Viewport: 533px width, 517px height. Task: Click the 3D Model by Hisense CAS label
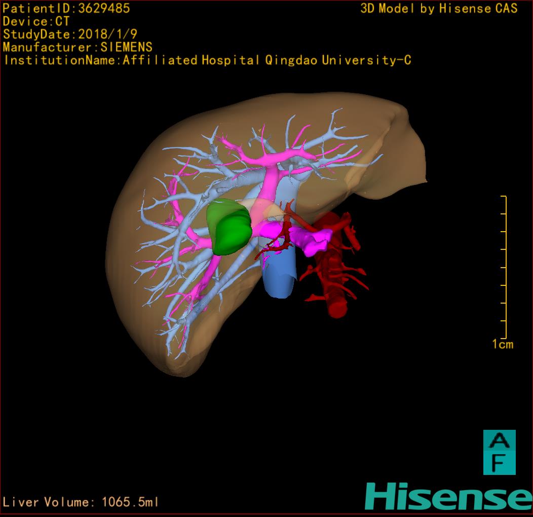(439, 9)
